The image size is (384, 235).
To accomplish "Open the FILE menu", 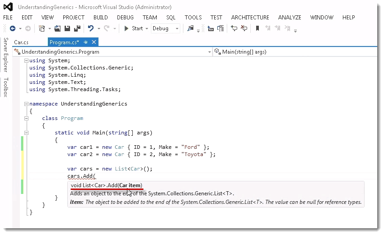I will [x=8, y=17].
